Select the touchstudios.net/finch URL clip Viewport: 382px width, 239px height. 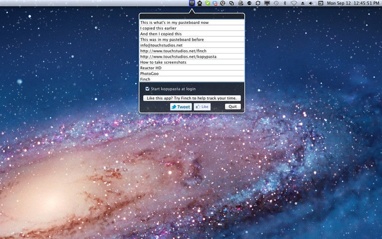coord(192,51)
